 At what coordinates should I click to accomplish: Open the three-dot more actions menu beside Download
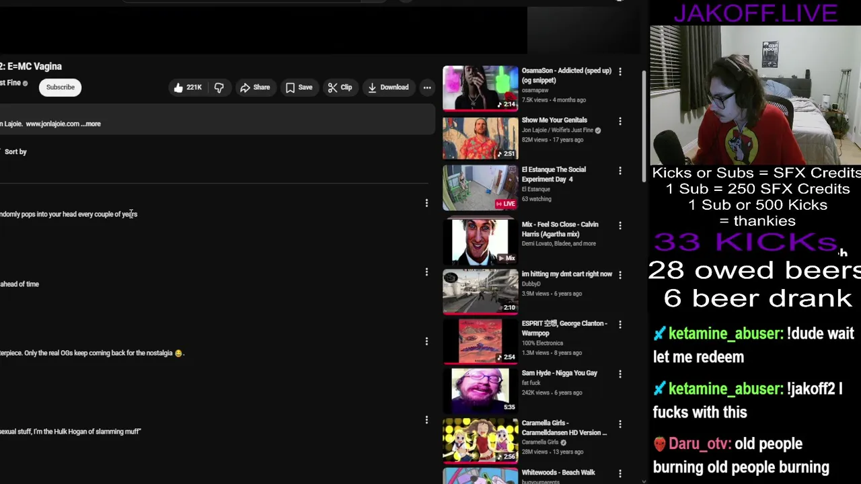pyautogui.click(x=427, y=87)
